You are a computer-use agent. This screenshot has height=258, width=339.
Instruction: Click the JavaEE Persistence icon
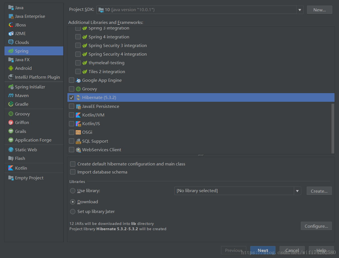coord(78,106)
